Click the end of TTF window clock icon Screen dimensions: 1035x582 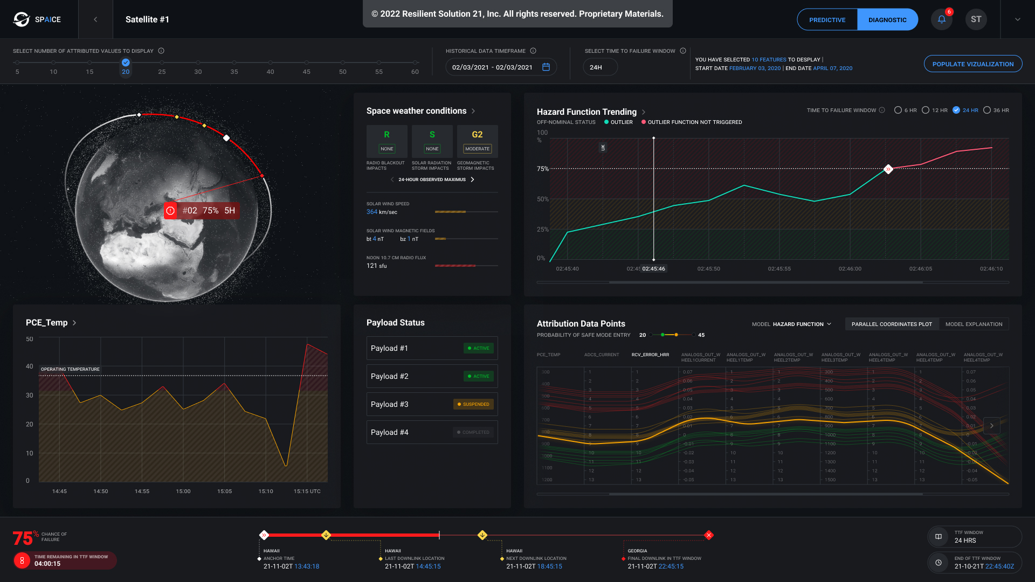click(939, 562)
